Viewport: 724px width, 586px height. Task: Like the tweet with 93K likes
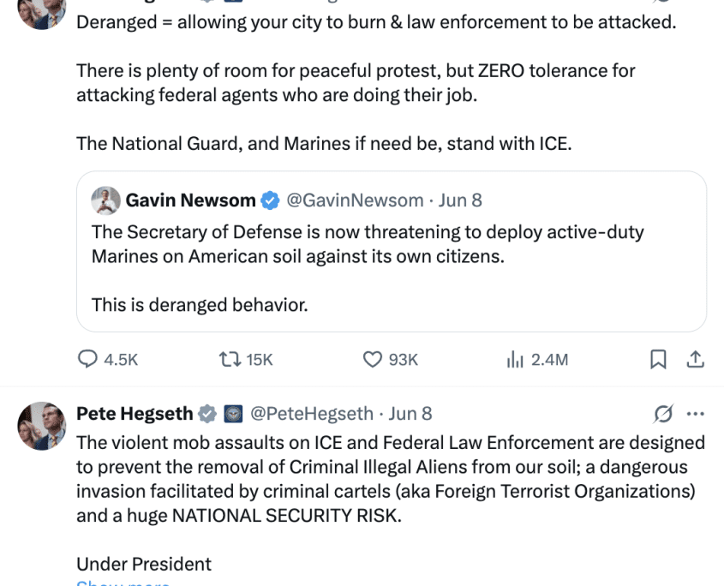pyautogui.click(x=373, y=360)
